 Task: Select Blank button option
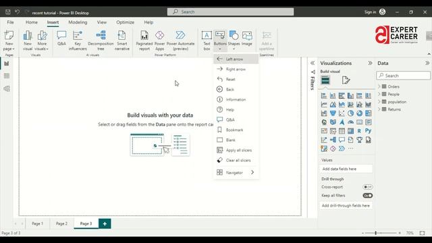236,140
